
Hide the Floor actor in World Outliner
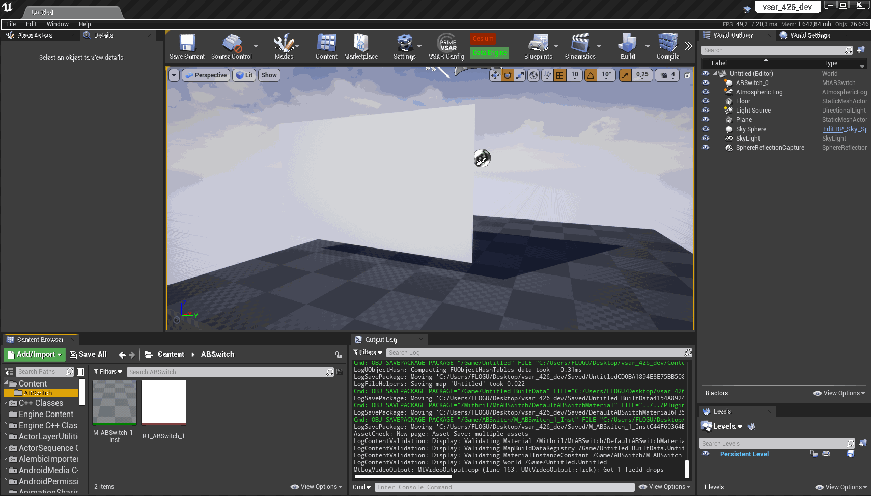(706, 101)
